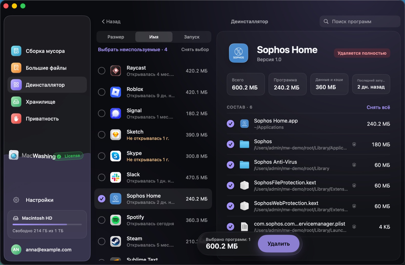Select the Raycast checkbox

pyautogui.click(x=102, y=71)
